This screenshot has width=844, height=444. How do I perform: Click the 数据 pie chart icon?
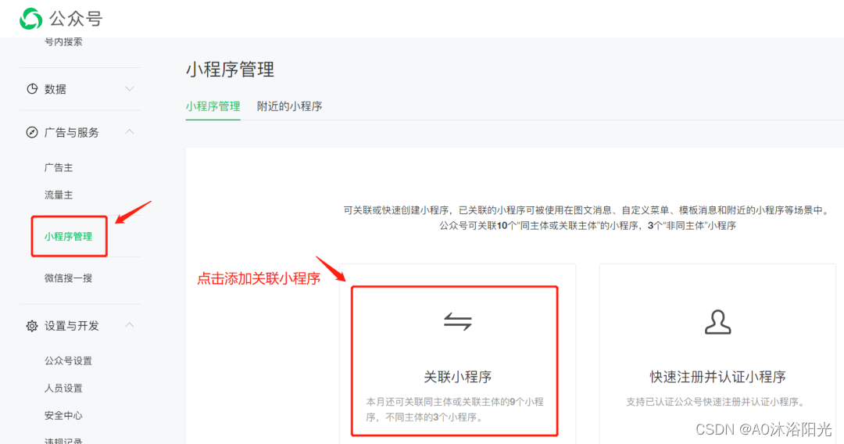pos(32,89)
